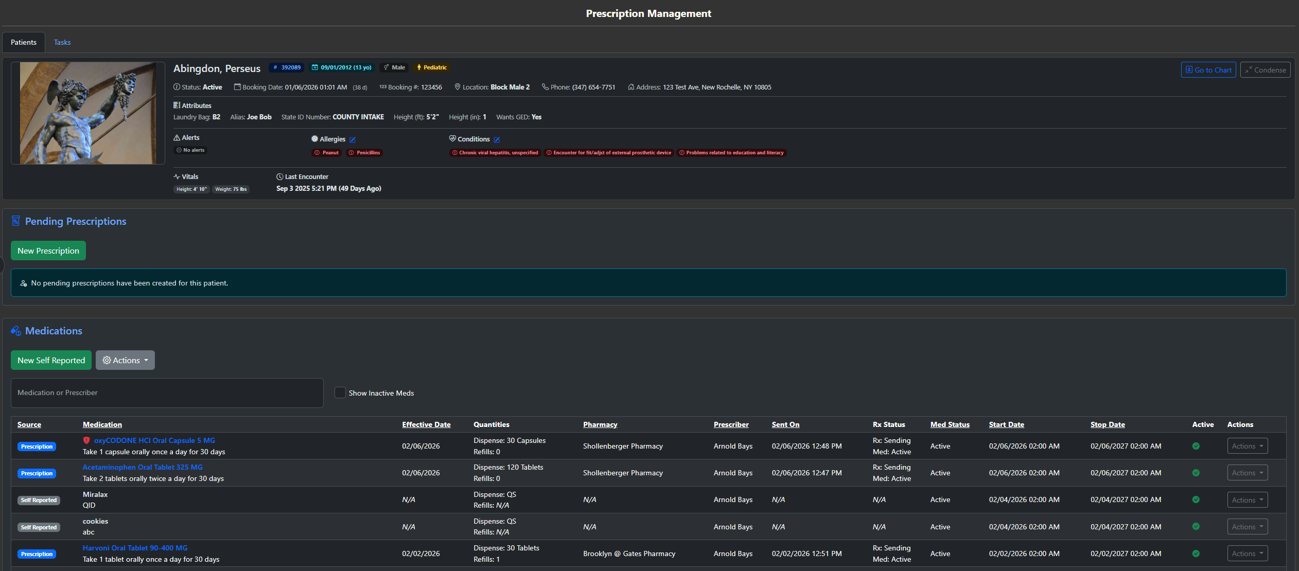Enable the Show Inactive Meds checkbox
The image size is (1299, 571).
(340, 392)
